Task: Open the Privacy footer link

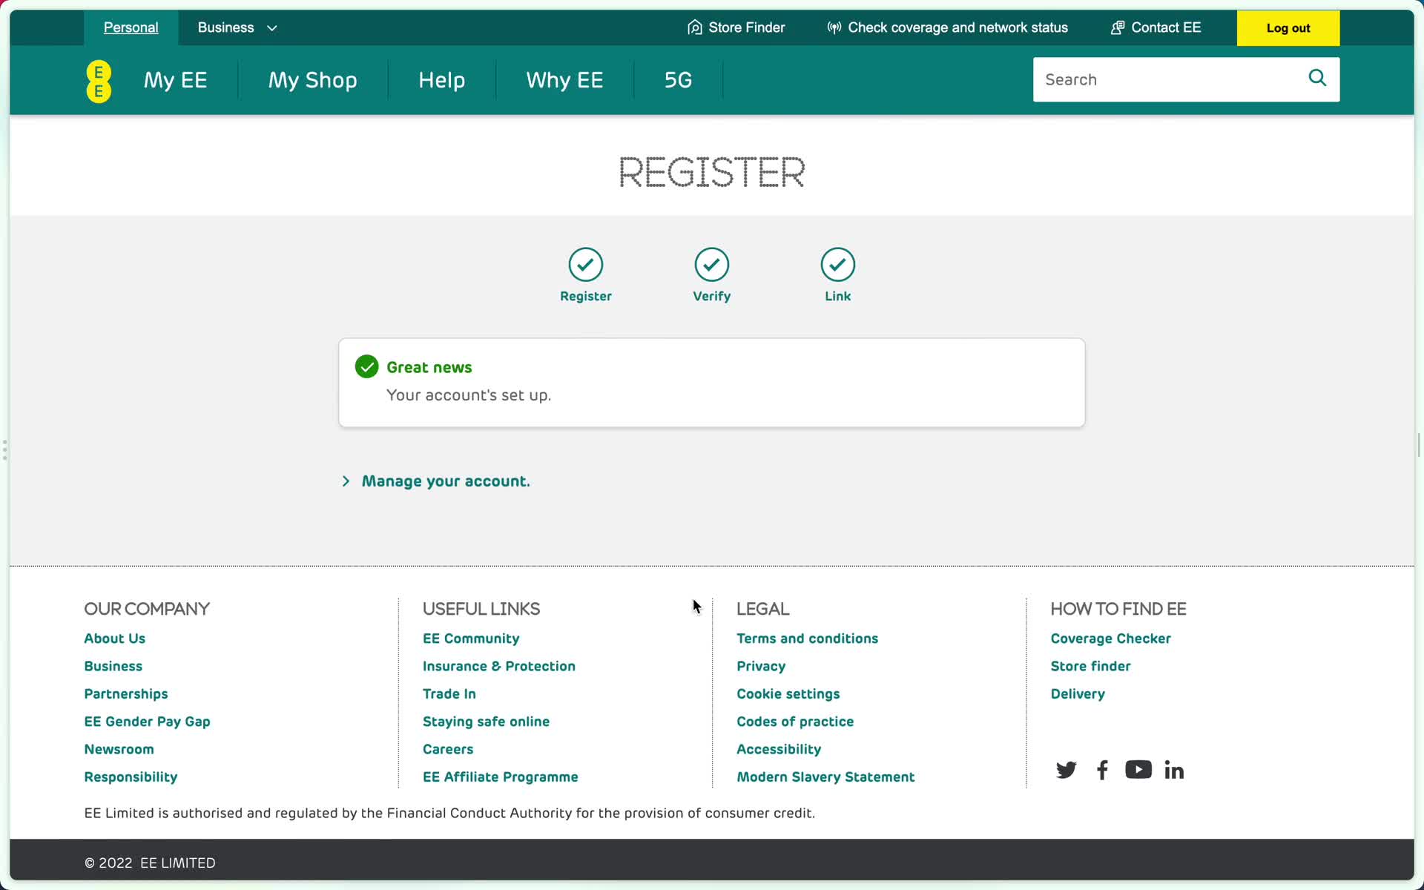Action: [x=761, y=666]
